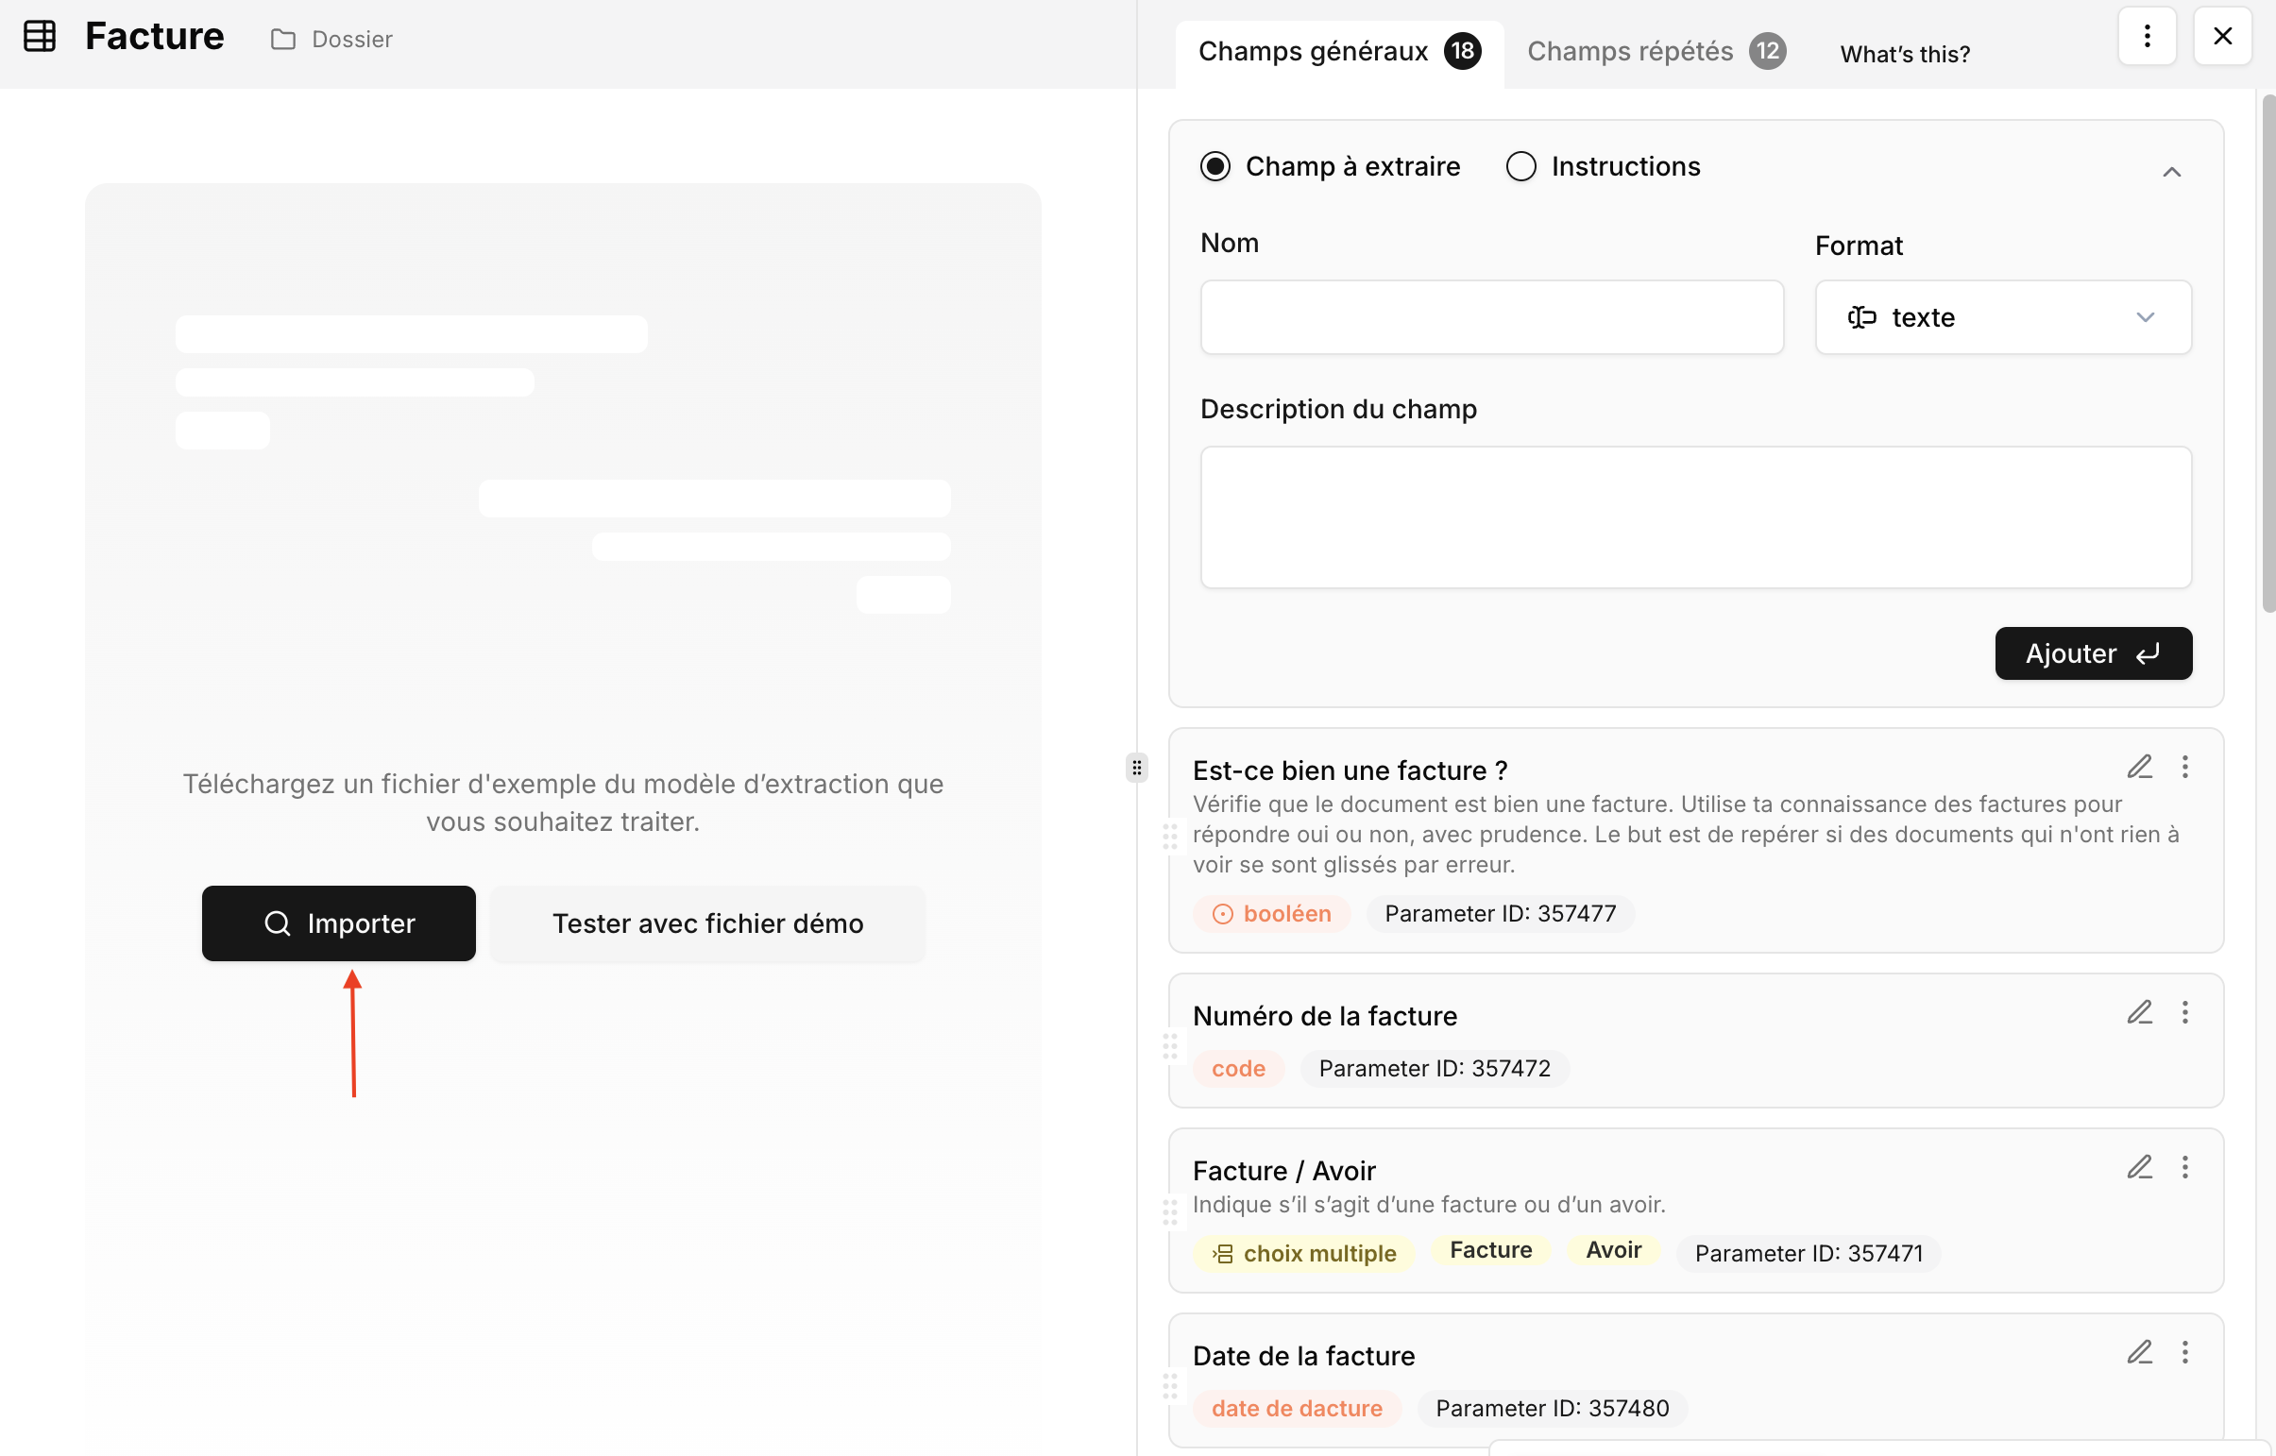Open top-right vertical ellipsis menu
Viewport: 2276px width, 1456px height.
(2147, 36)
